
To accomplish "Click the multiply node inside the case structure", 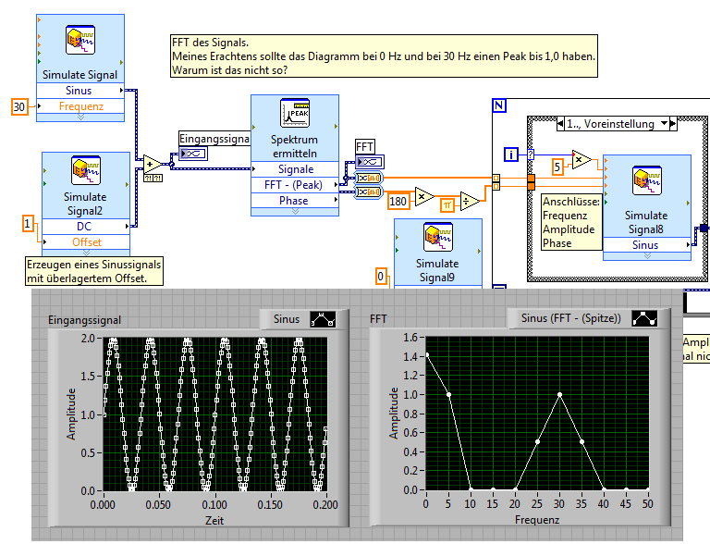I will (x=581, y=159).
